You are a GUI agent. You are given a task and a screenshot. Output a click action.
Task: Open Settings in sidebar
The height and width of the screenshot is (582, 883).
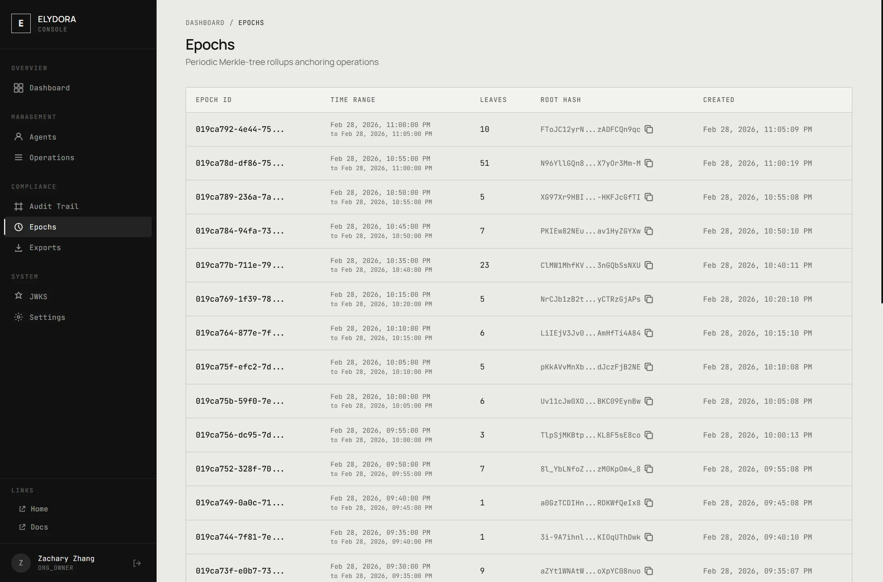(x=47, y=317)
